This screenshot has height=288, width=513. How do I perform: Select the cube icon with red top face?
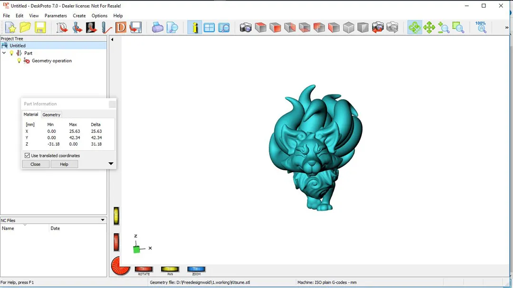coord(260,28)
